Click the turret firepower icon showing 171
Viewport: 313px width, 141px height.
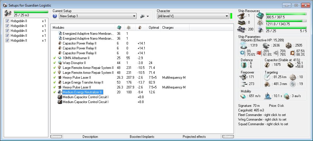[x=243, y=77]
